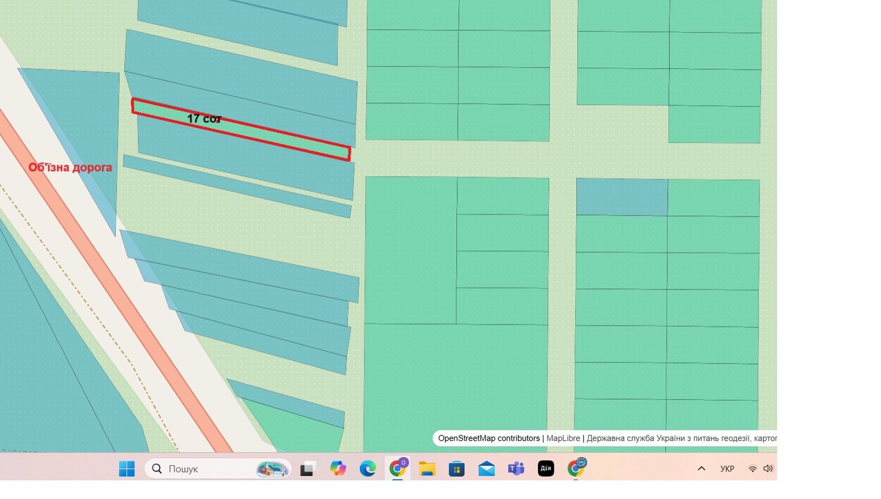
Task: Expand hidden system tray icons
Action: pos(701,469)
